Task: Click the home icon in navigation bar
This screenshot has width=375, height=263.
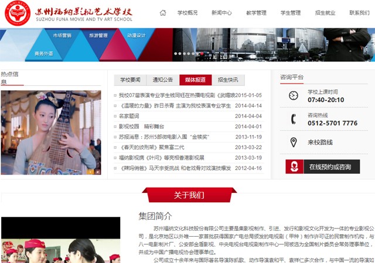Action: (x=163, y=13)
